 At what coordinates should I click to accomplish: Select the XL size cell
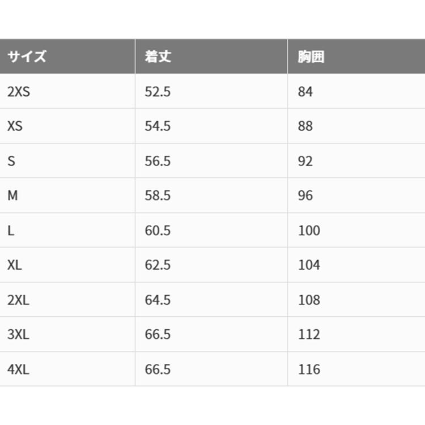pos(15,265)
